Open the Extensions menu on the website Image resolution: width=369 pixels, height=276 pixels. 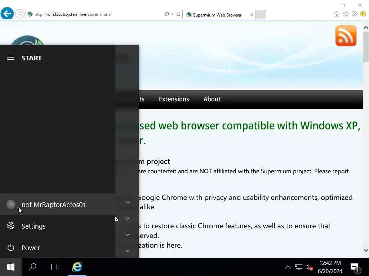tap(174, 99)
